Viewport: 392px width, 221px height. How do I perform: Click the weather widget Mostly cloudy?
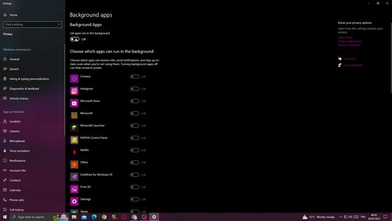click(x=318, y=217)
